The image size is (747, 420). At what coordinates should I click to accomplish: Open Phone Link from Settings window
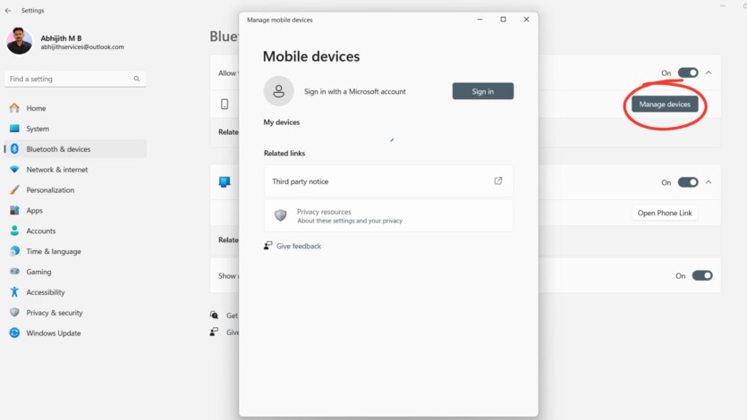pos(665,213)
